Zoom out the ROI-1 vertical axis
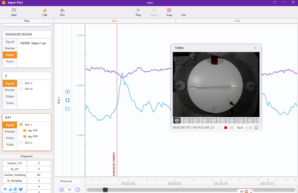Viewport: 298px width, 193px height. point(67,109)
